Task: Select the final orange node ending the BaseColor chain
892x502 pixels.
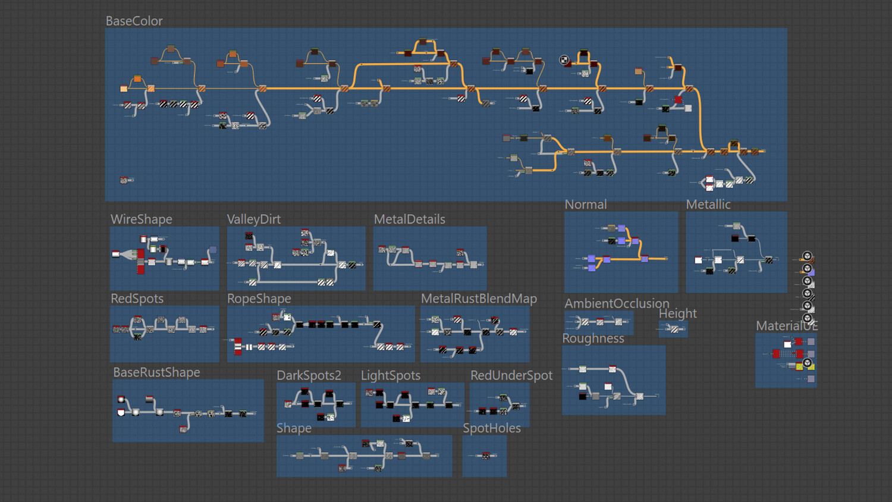Action: [755, 151]
